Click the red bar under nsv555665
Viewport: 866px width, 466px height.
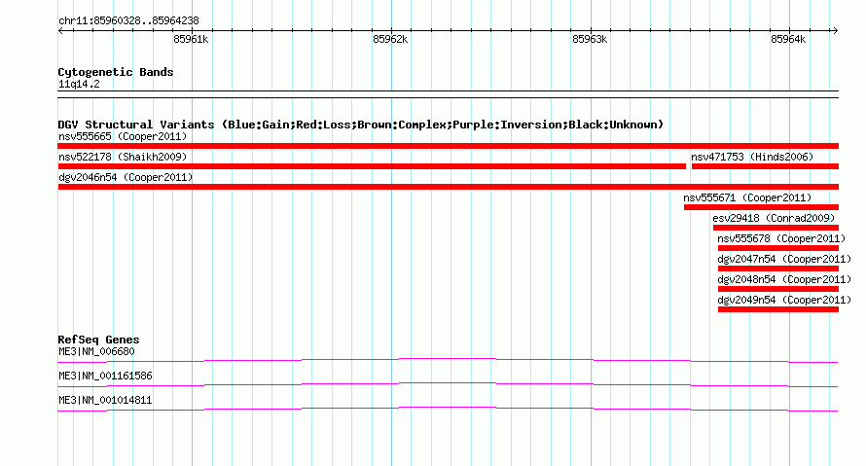(448, 146)
